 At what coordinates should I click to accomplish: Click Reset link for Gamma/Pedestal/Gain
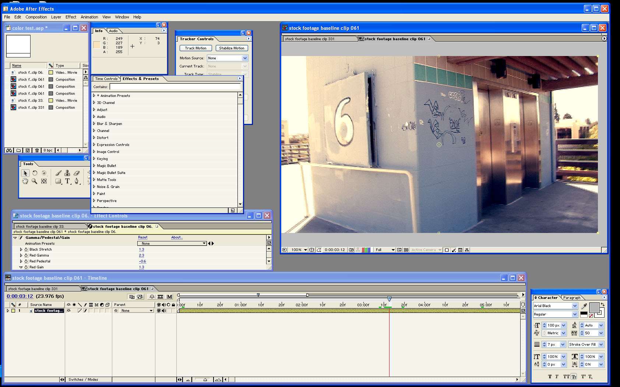coord(142,237)
